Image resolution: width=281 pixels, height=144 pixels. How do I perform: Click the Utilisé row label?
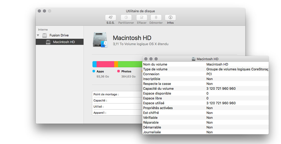click(x=99, y=107)
